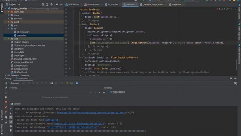241x136 pixels.
Task: Expand the build folder
Action: point(8,22)
